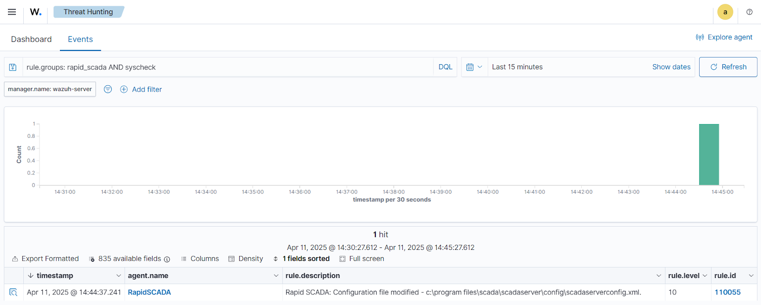Sort by the timestamp column header

click(x=55, y=276)
